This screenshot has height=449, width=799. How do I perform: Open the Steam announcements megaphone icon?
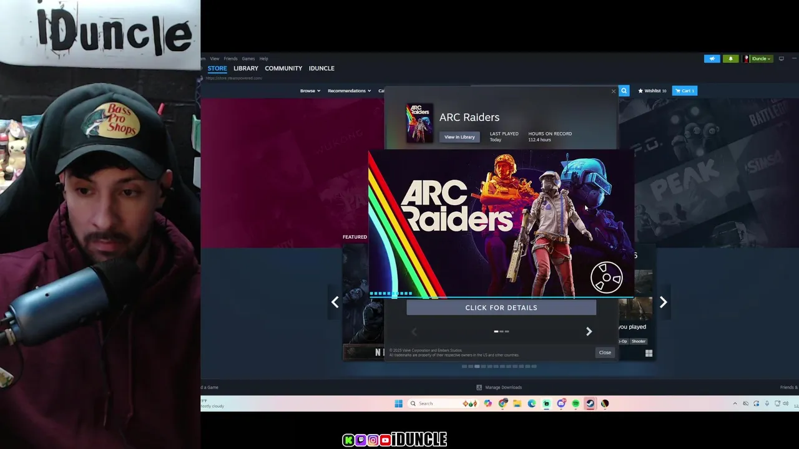tap(712, 59)
